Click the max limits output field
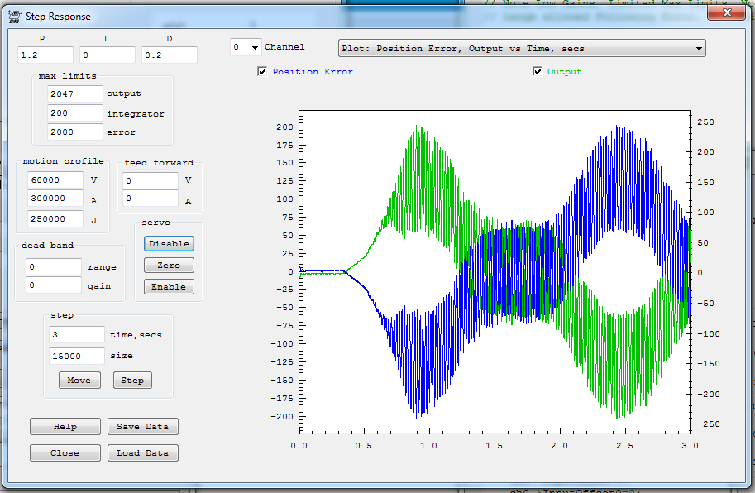The width and height of the screenshot is (755, 493). coord(74,94)
